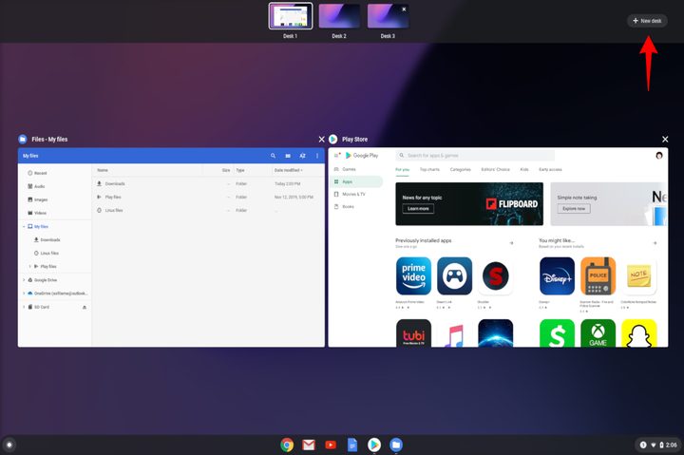684x455 pixels.
Task: Open the Cash App dollar icon
Action: [557, 333]
